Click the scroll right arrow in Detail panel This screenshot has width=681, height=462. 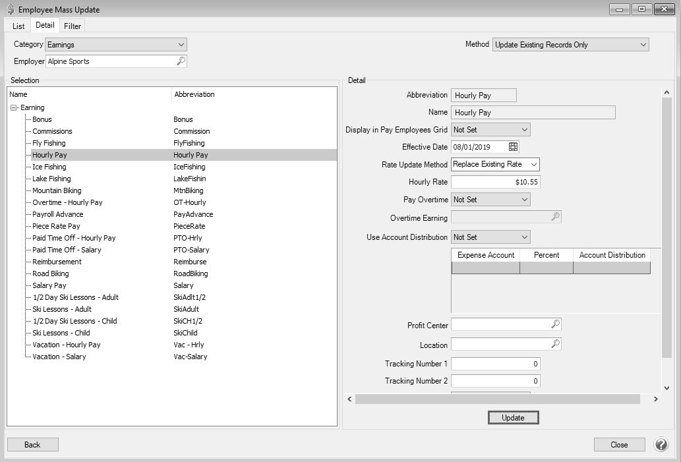[x=655, y=399]
